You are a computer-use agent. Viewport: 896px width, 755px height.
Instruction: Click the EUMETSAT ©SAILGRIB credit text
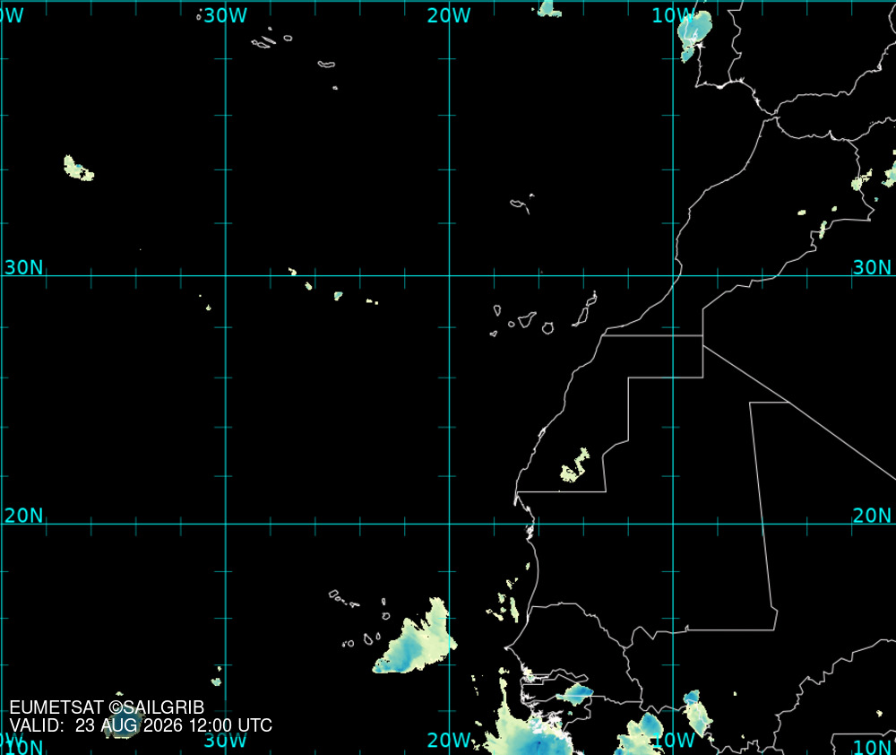coord(107,707)
